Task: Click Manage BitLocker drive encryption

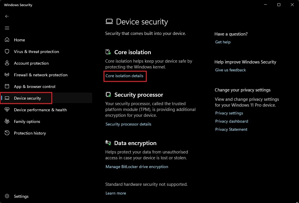Action: click(x=137, y=167)
